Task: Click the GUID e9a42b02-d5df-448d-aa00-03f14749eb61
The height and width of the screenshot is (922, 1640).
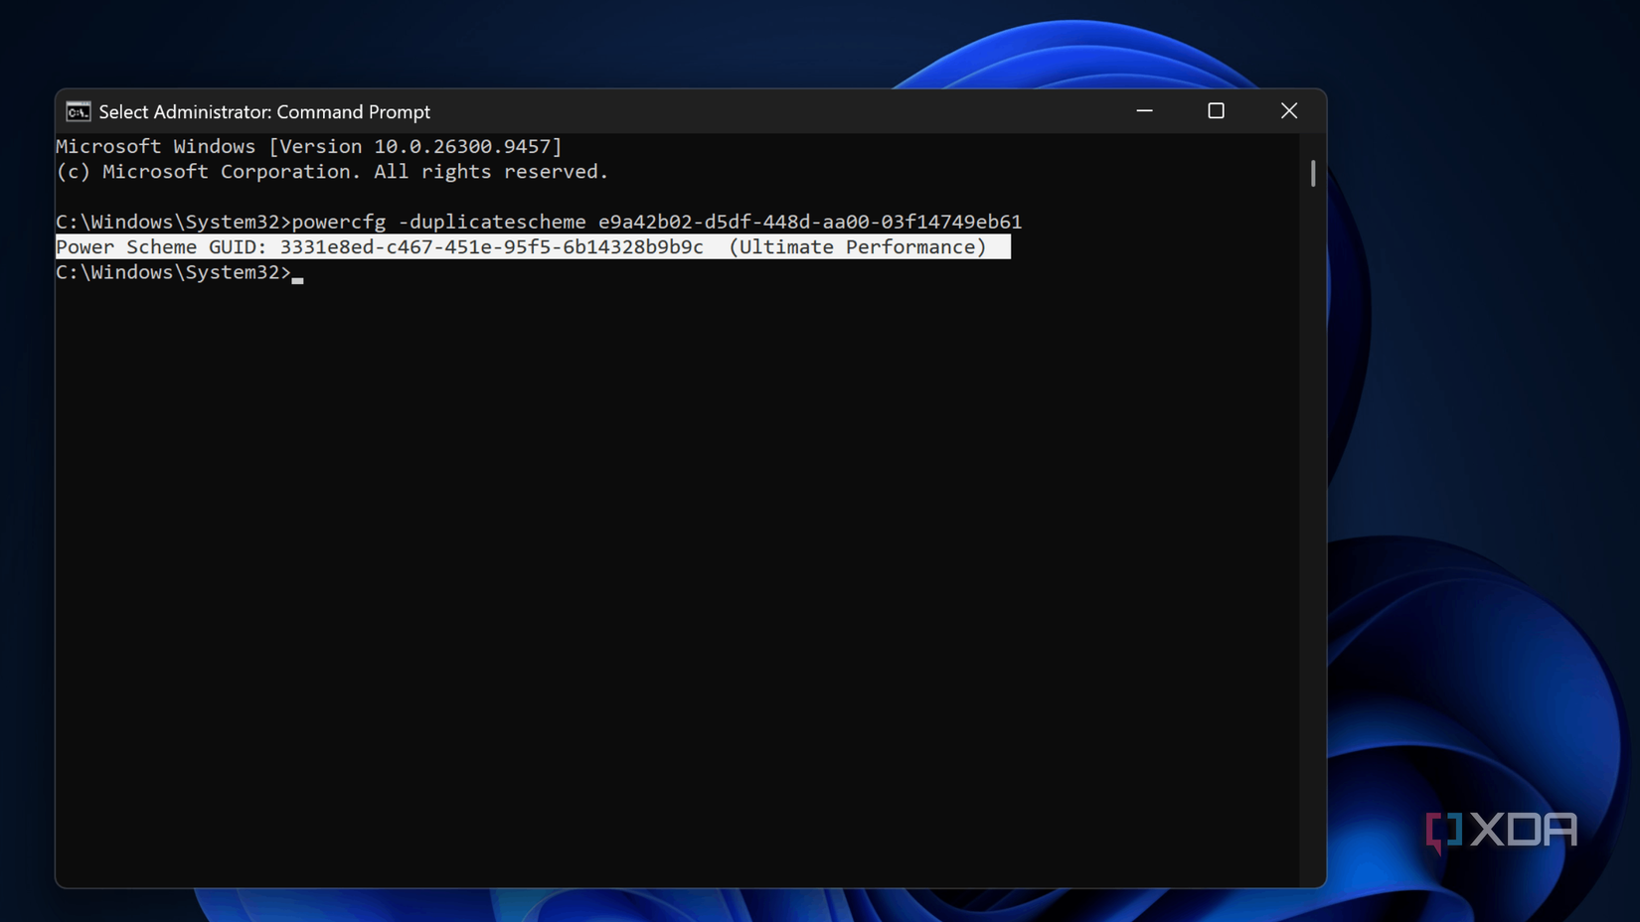Action: point(810,222)
